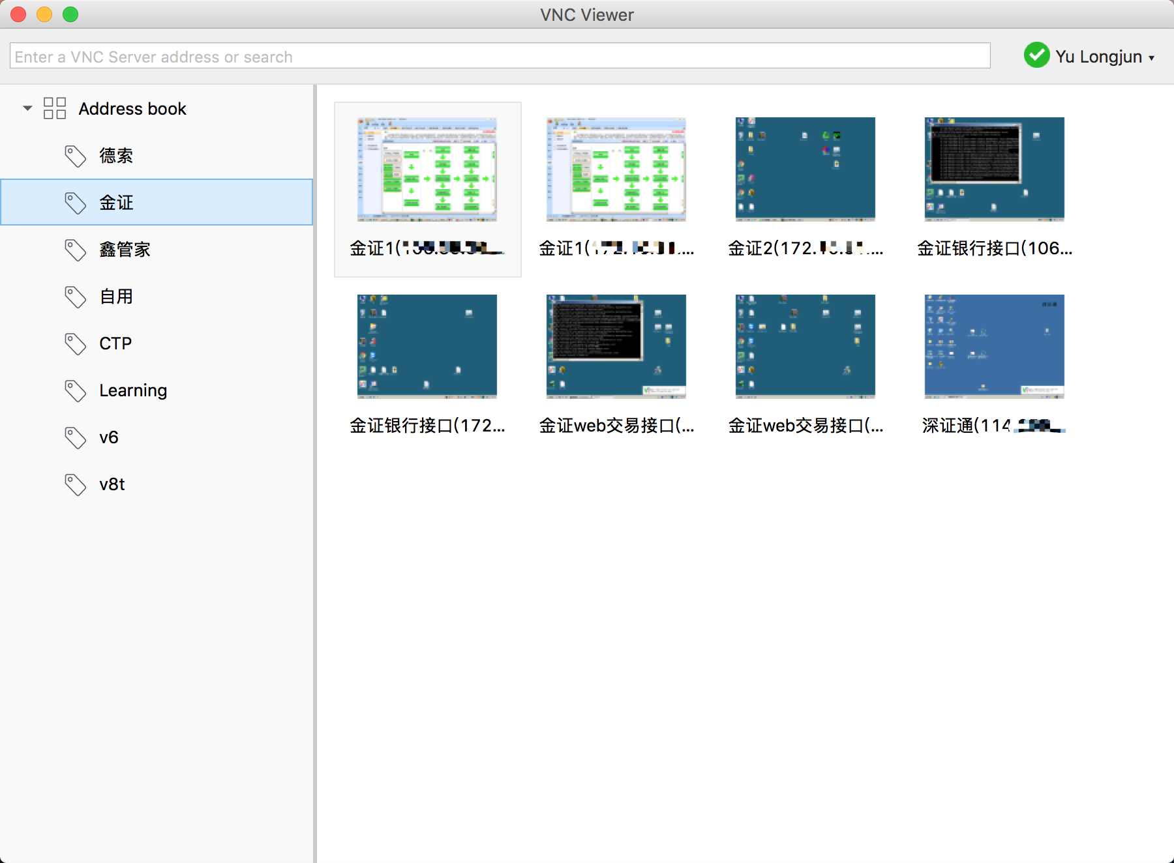Close the VNC Viewer window
1174x863 pixels.
coord(18,14)
